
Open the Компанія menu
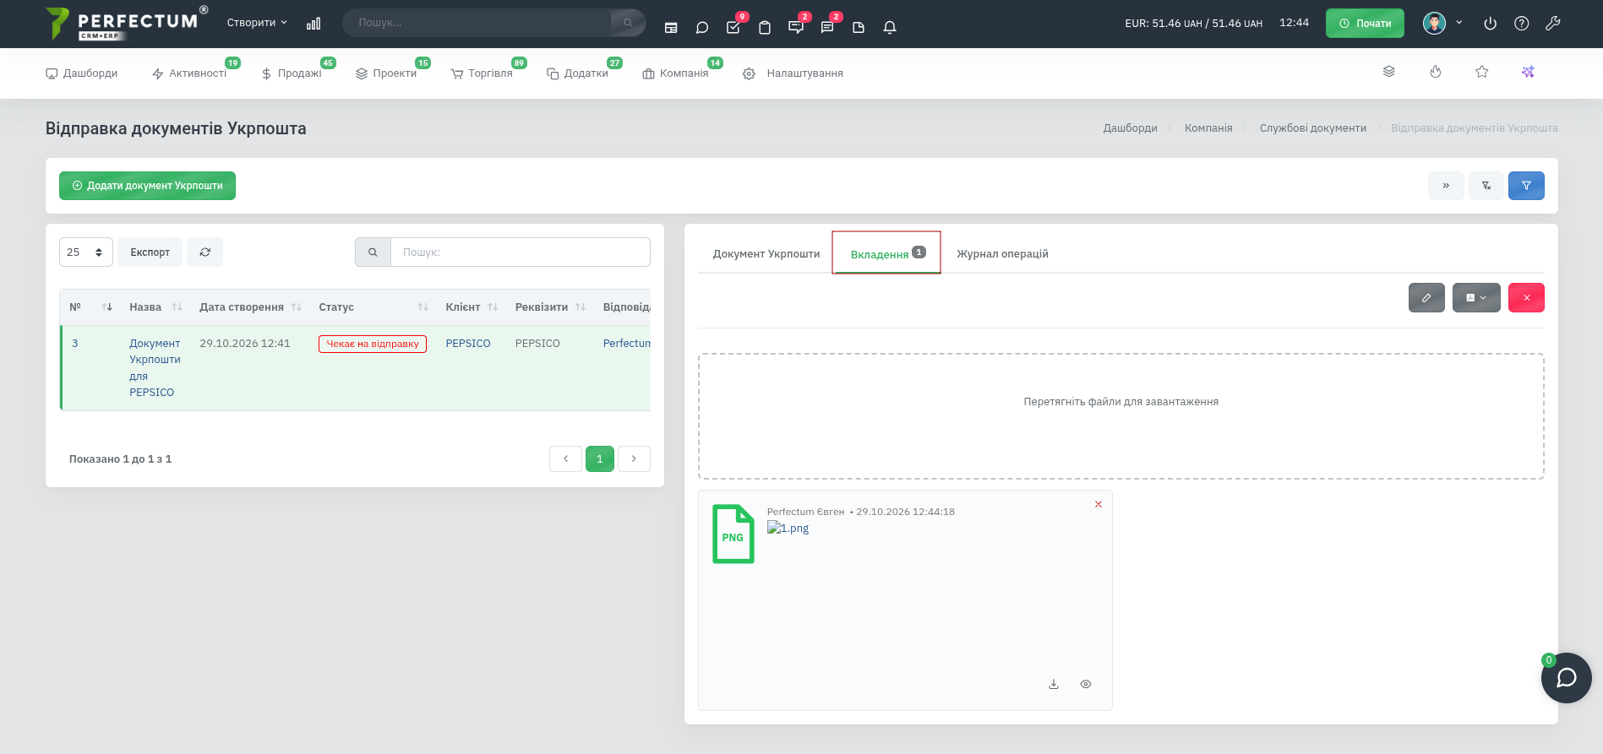[x=676, y=73]
